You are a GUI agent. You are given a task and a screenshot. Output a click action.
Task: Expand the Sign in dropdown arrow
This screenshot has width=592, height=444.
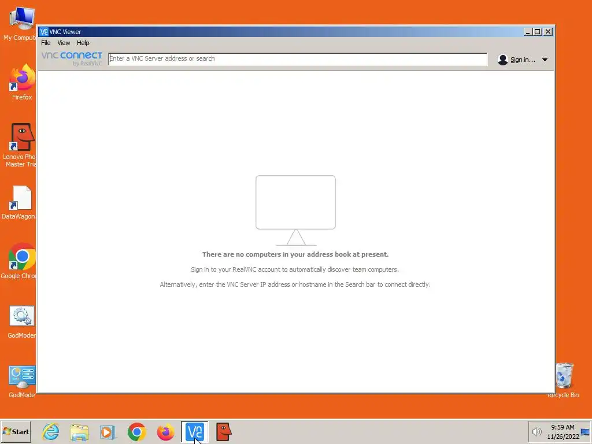545,60
